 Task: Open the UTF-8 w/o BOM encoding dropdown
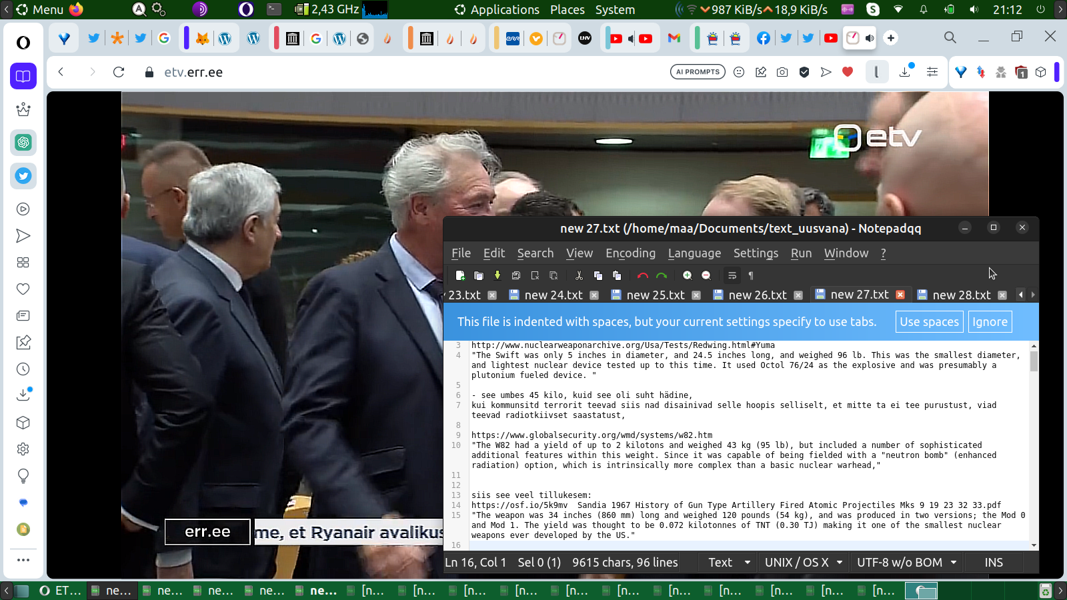pos(907,563)
